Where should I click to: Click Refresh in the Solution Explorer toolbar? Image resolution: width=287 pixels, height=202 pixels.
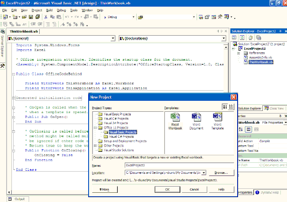tap(242, 37)
